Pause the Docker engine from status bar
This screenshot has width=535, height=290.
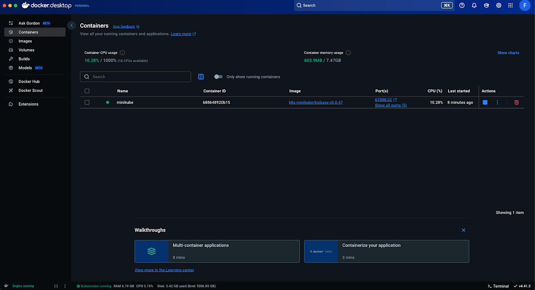point(56,286)
